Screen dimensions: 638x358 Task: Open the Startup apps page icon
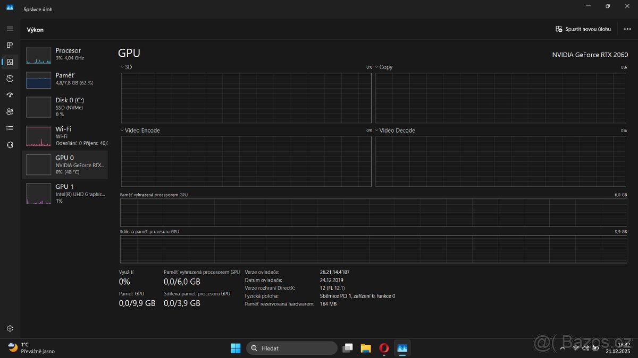pos(10,95)
